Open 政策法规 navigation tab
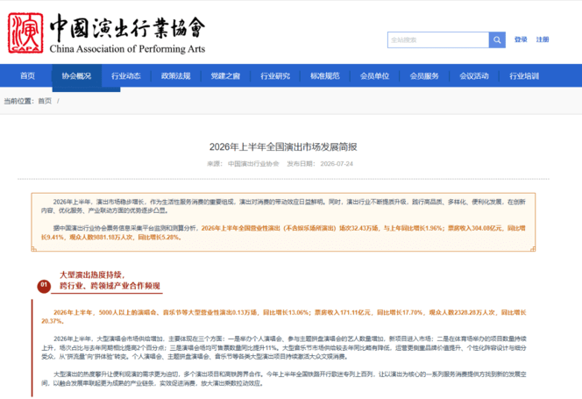Viewport: 582px width, 399px height. pos(176,75)
